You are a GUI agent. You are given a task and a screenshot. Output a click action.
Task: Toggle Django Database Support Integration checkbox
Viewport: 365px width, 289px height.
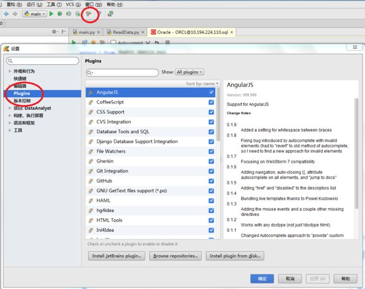click(x=211, y=142)
